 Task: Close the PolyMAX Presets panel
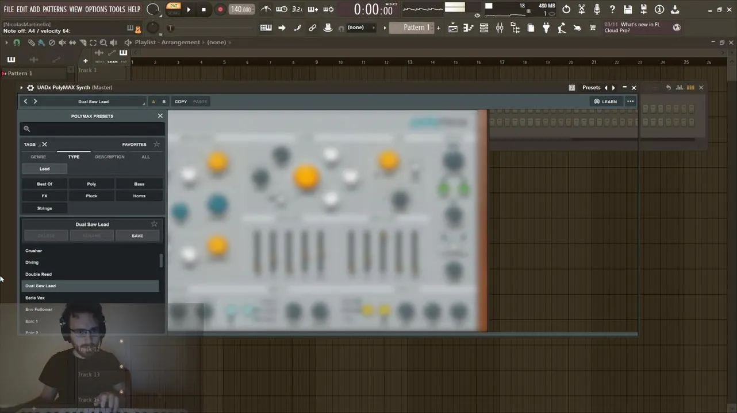[x=160, y=116]
